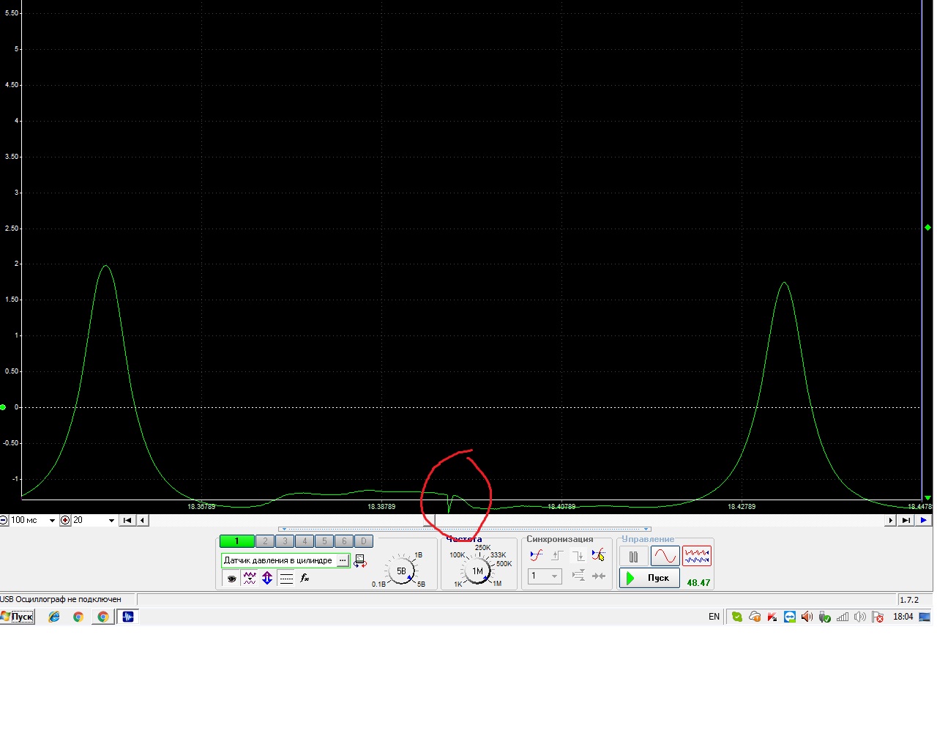The image size is (937, 750).
Task: Click the gray converging-lines sync icon
Action: [578, 576]
